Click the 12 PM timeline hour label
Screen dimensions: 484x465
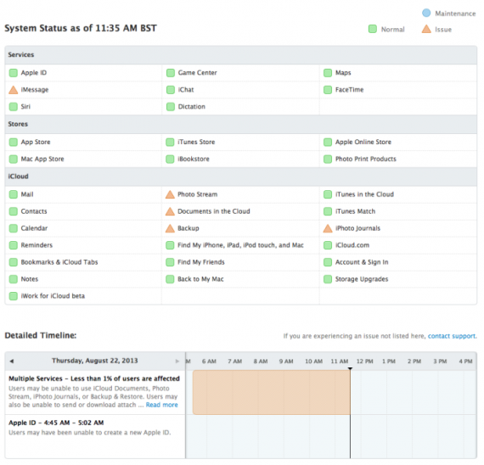[365, 361]
